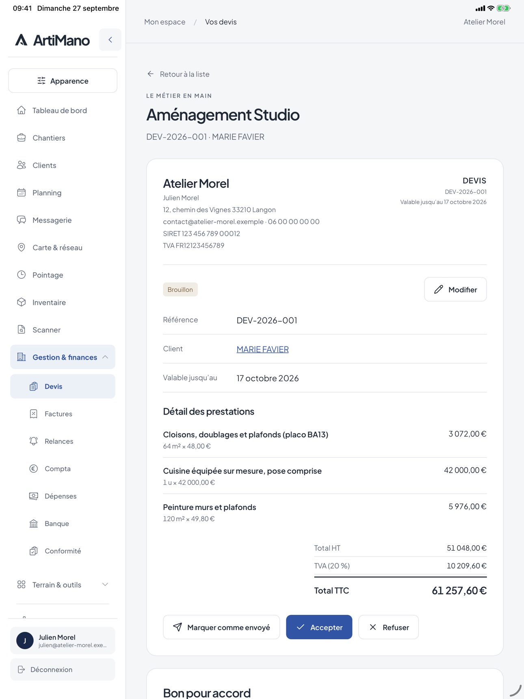Select the Factures submenu item

[63, 414]
